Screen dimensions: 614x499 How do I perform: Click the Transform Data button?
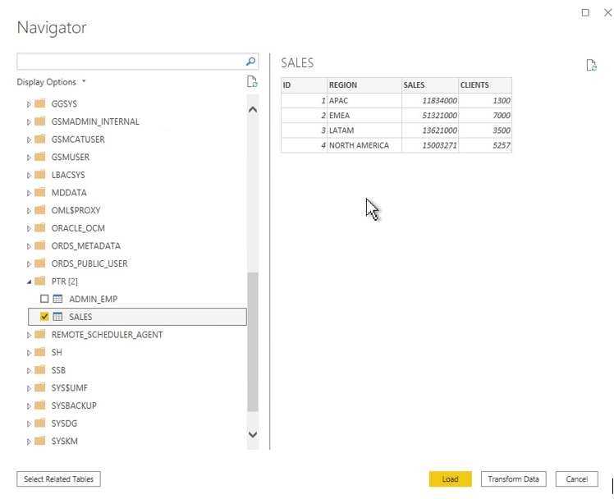513,479
